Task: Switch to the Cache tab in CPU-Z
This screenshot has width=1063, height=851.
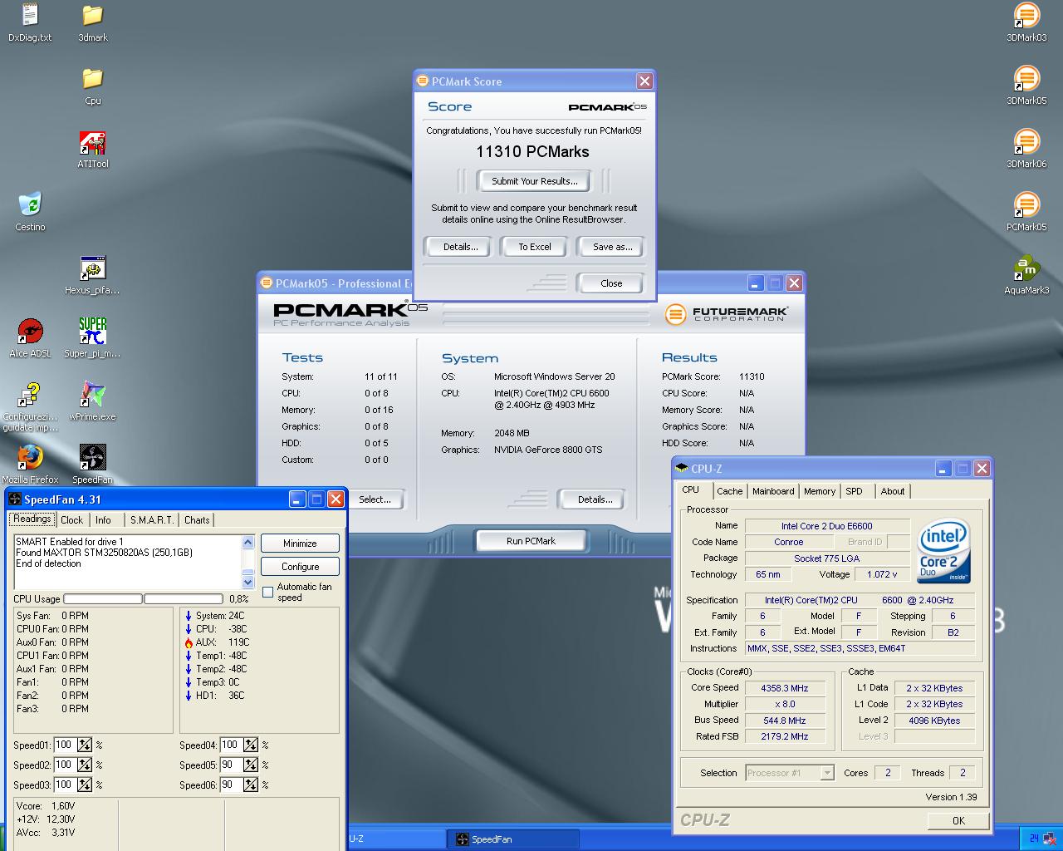Action: (730, 491)
